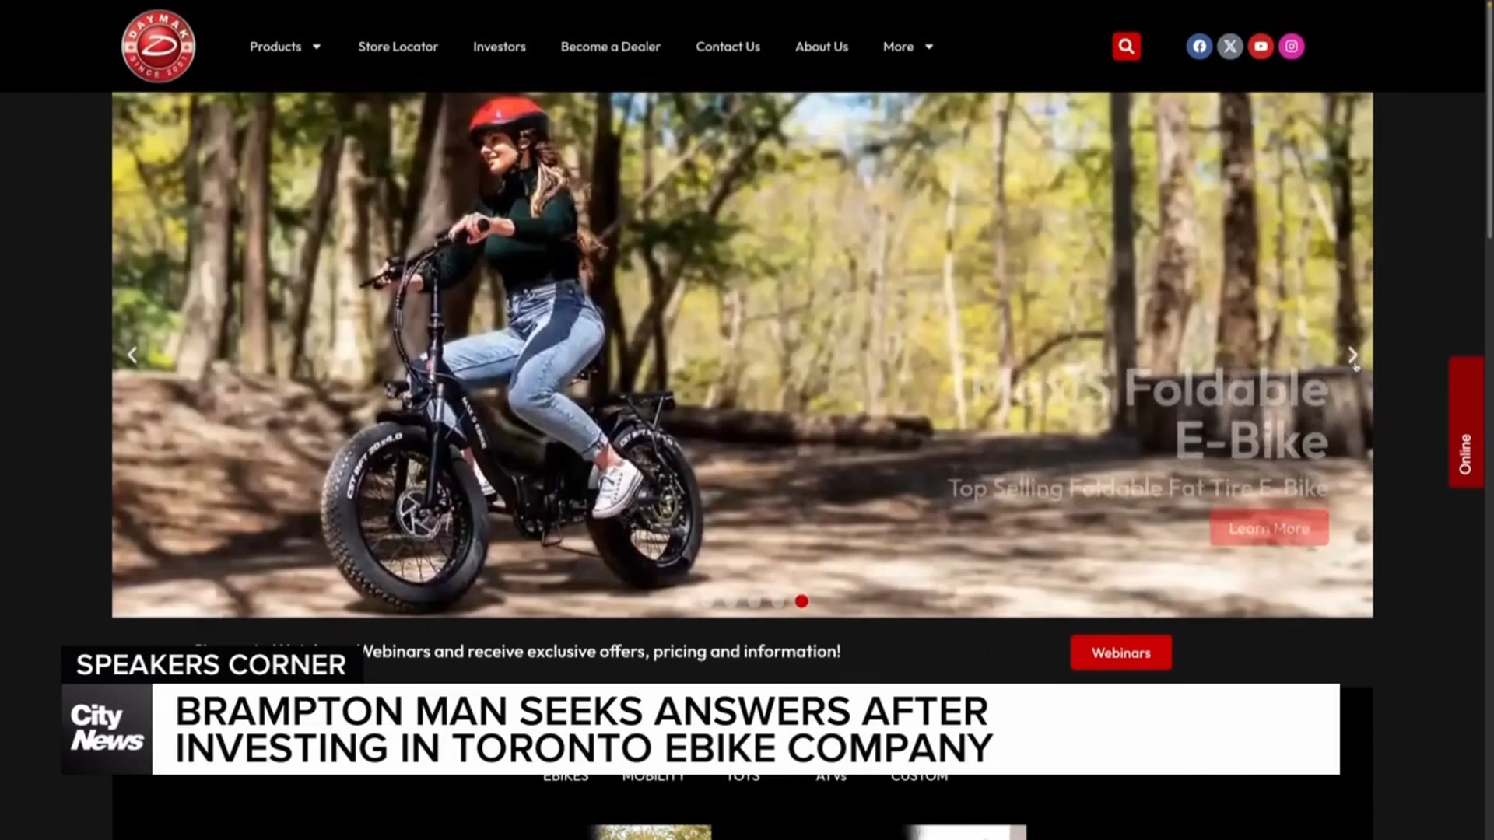The width and height of the screenshot is (1494, 840).
Task: Open the red search icon
Action: 1126,47
